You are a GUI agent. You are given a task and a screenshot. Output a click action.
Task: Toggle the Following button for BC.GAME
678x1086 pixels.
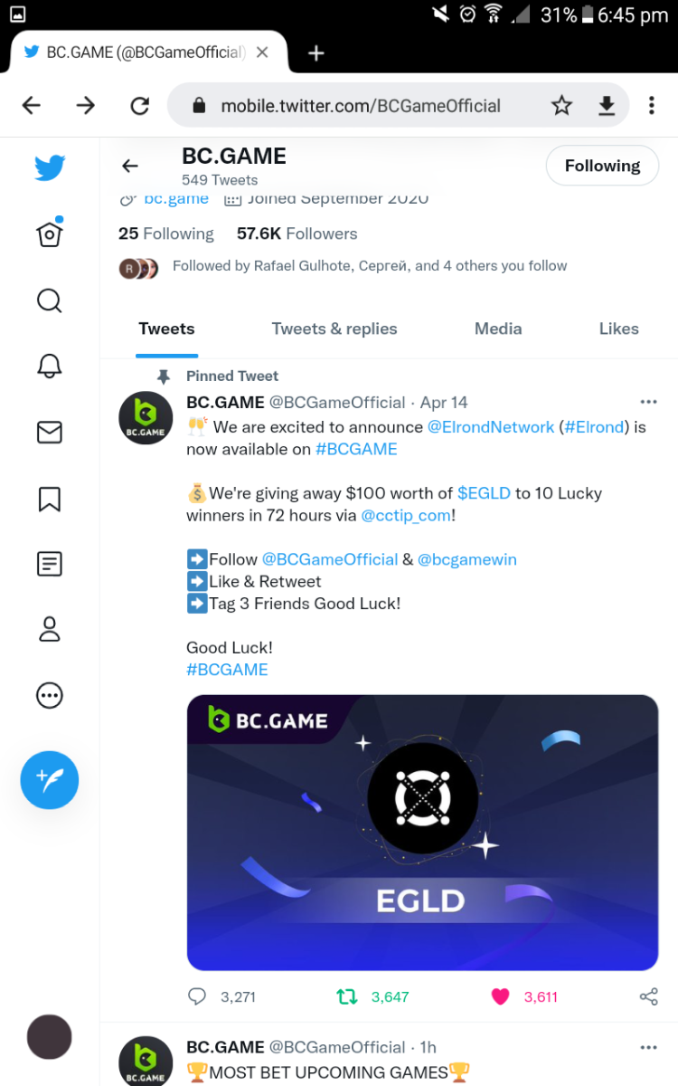pyautogui.click(x=602, y=166)
